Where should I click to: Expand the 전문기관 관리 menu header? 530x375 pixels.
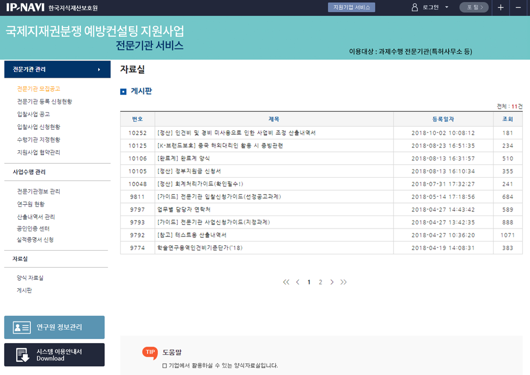(57, 69)
